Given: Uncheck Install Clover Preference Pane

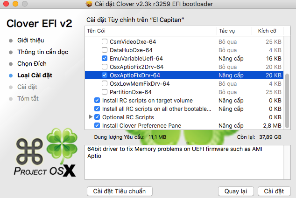Looking at the screenshot, I should pos(97,125).
